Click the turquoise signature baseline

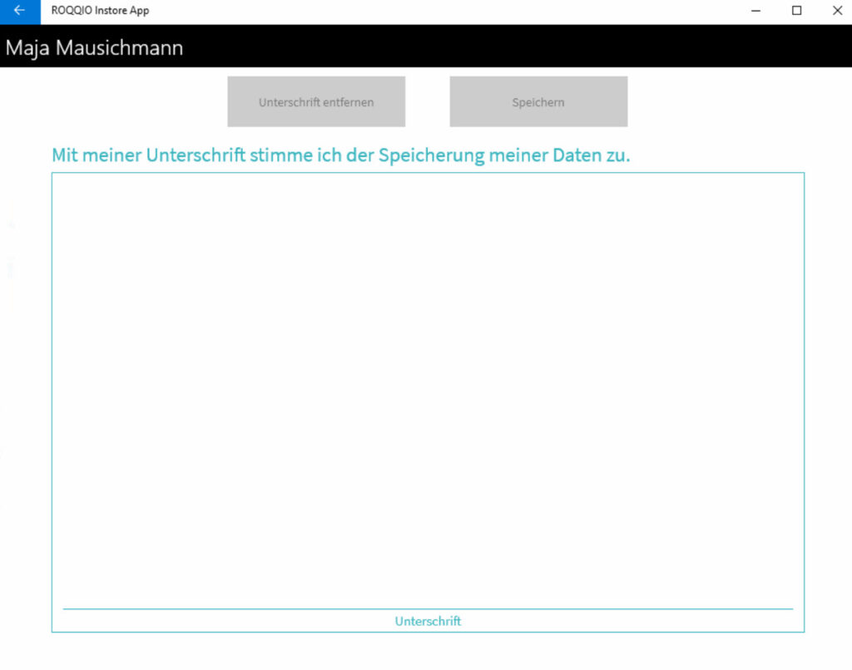[x=428, y=608]
